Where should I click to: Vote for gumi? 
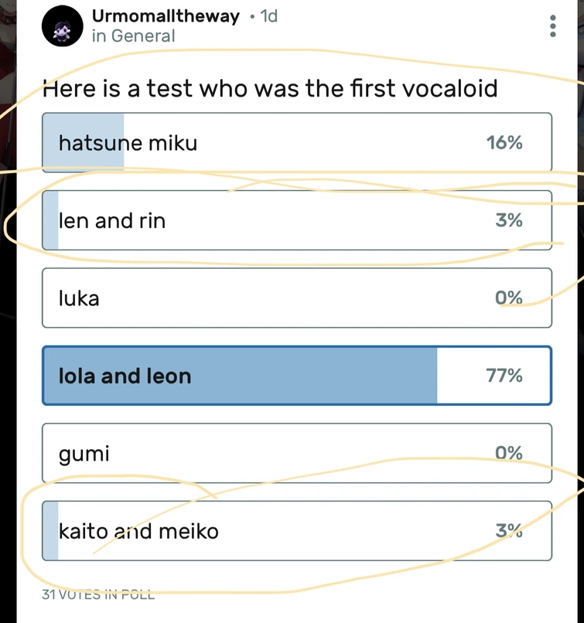(297, 453)
